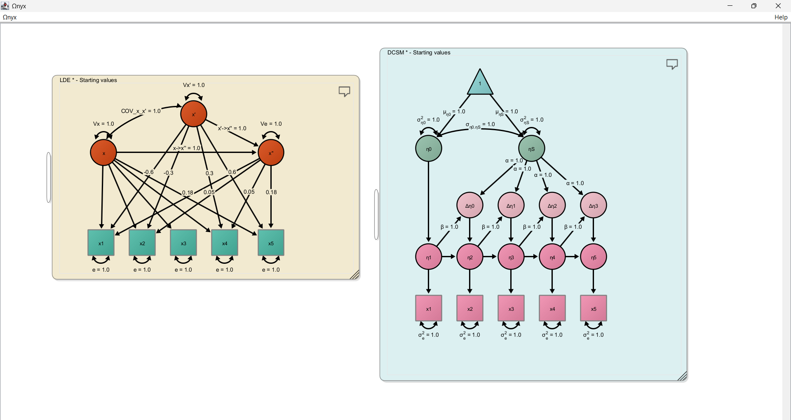Click the side handle left of LDE panel
Image resolution: width=791 pixels, height=420 pixels.
point(49,177)
